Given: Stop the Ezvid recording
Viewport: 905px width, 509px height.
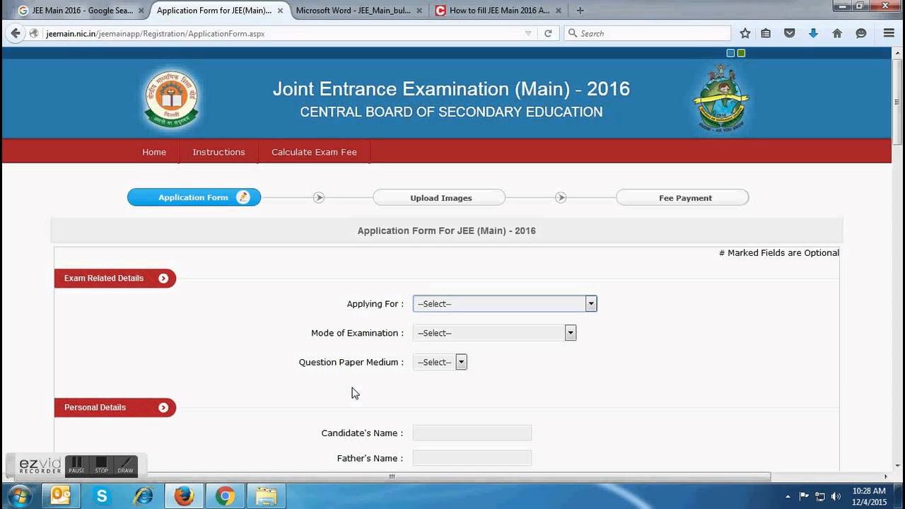Looking at the screenshot, I should (x=101, y=465).
